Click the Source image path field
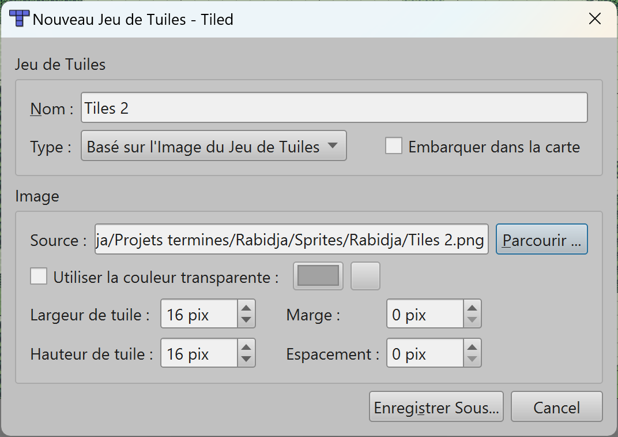 292,240
